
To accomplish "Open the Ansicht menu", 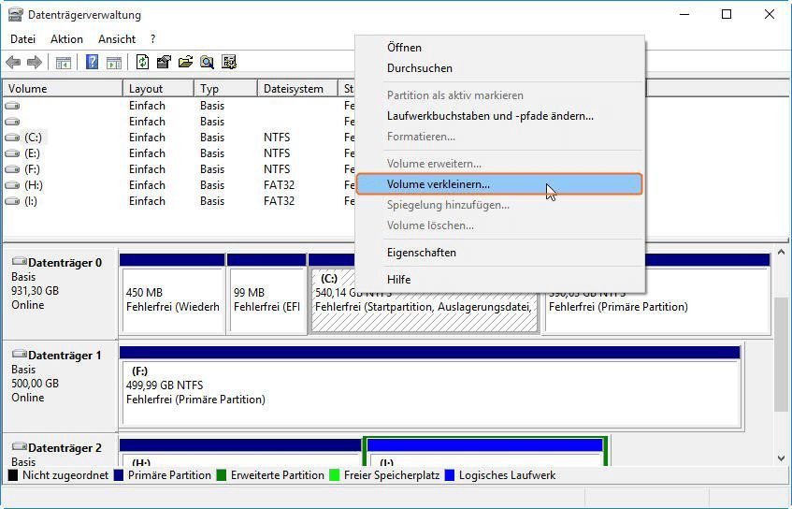I will [117, 39].
